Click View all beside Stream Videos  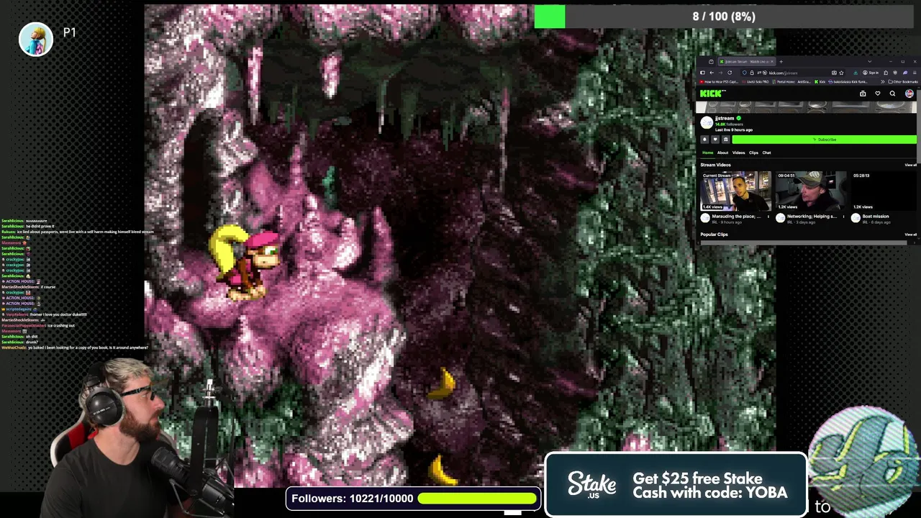(x=911, y=165)
